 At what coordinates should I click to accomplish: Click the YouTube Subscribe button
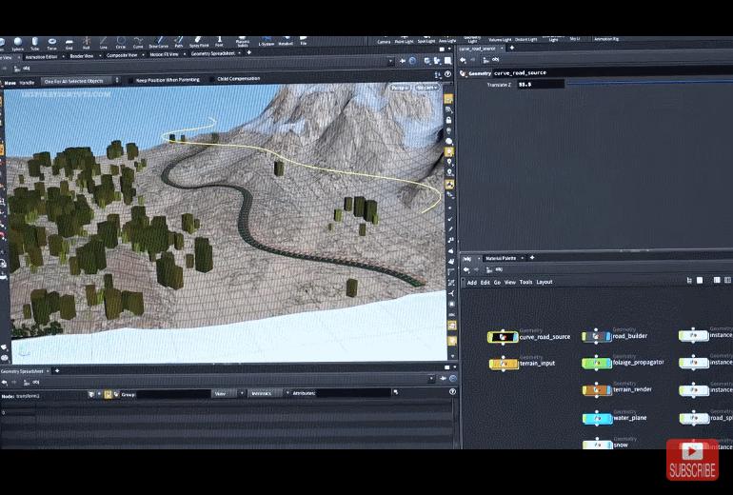692,460
